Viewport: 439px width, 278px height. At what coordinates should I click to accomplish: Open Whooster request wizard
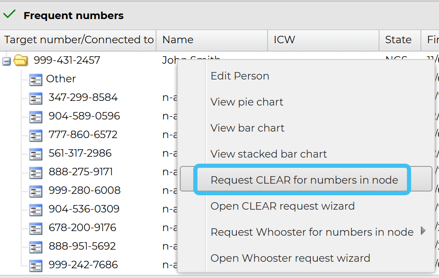[290, 258]
